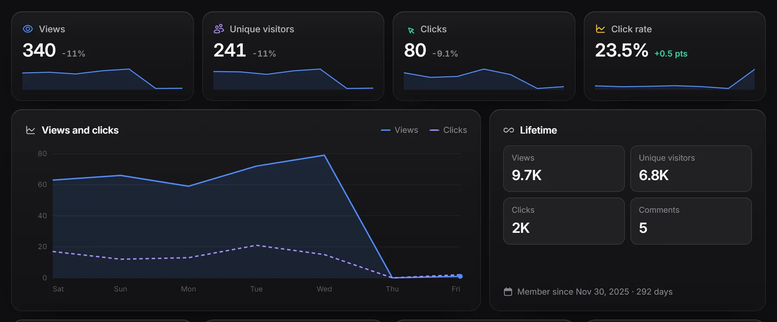777x322 pixels.
Task: Click the Tue label on chart axis
Action: pyautogui.click(x=256, y=289)
